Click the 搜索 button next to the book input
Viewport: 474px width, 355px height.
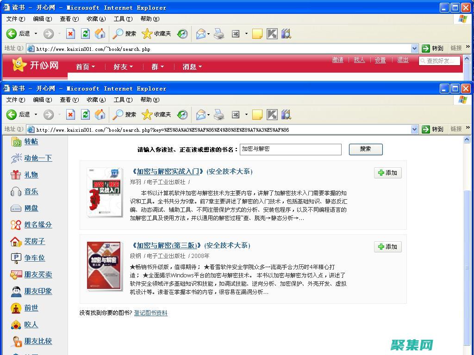[x=365, y=149]
